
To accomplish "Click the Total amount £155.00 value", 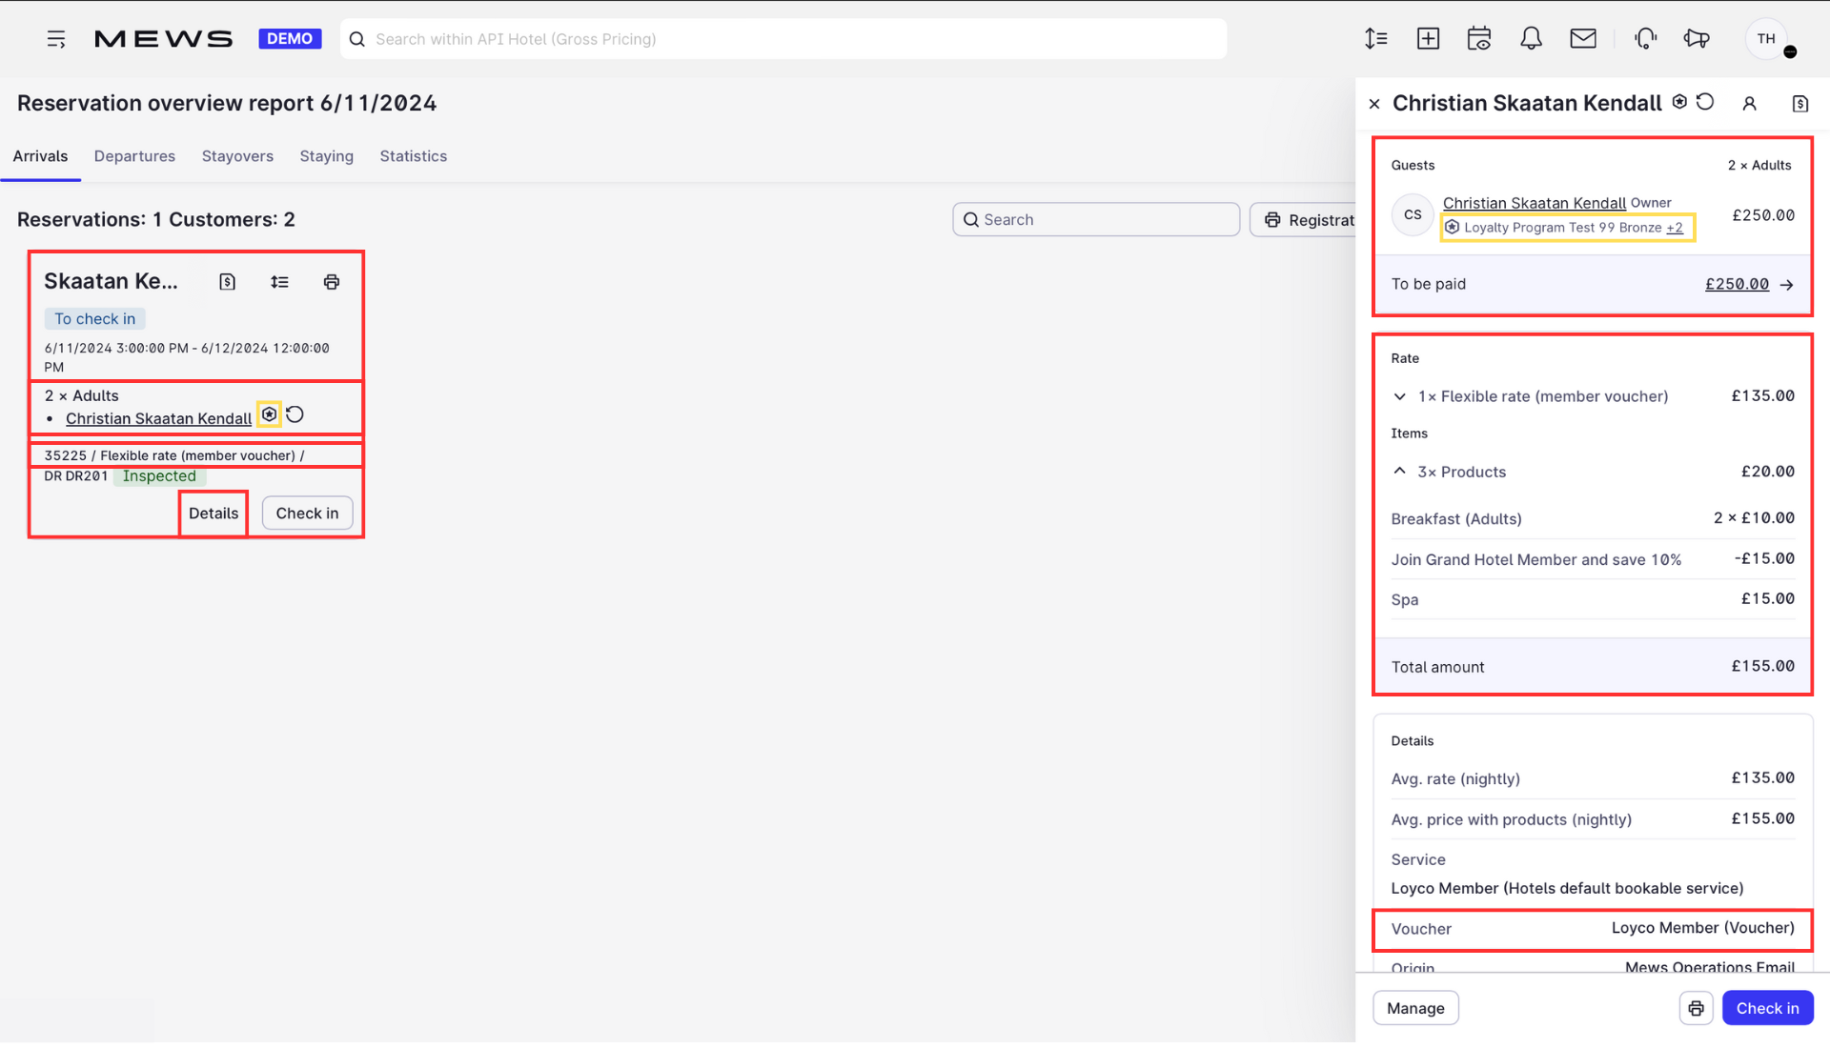I will pyautogui.click(x=1763, y=667).
